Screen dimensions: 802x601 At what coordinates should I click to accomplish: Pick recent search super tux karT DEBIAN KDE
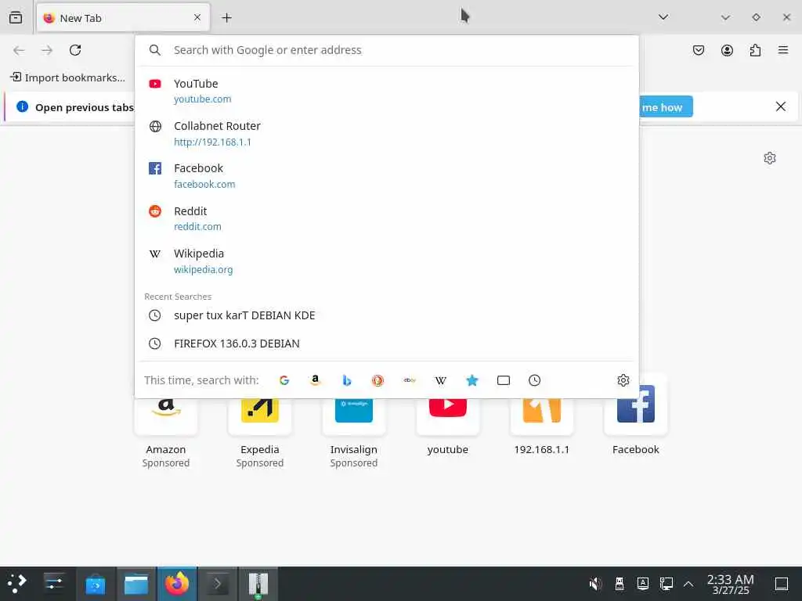click(x=387, y=315)
